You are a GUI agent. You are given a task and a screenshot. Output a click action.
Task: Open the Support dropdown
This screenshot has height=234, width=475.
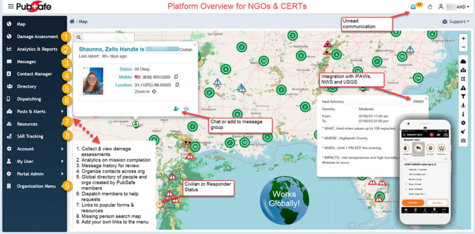pos(456,22)
